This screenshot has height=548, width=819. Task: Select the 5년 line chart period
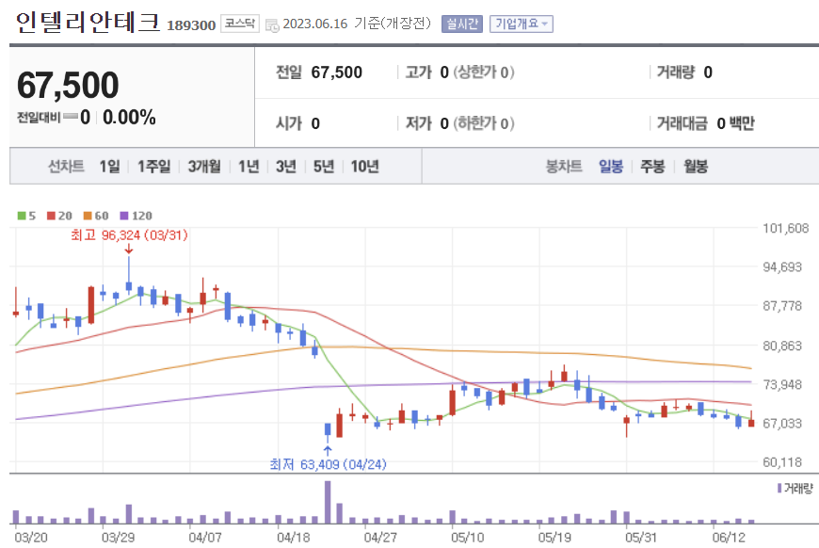click(x=324, y=167)
